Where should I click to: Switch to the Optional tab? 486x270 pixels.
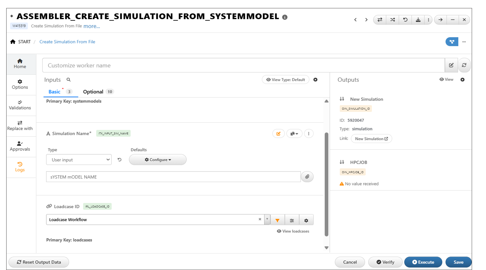[x=93, y=92]
